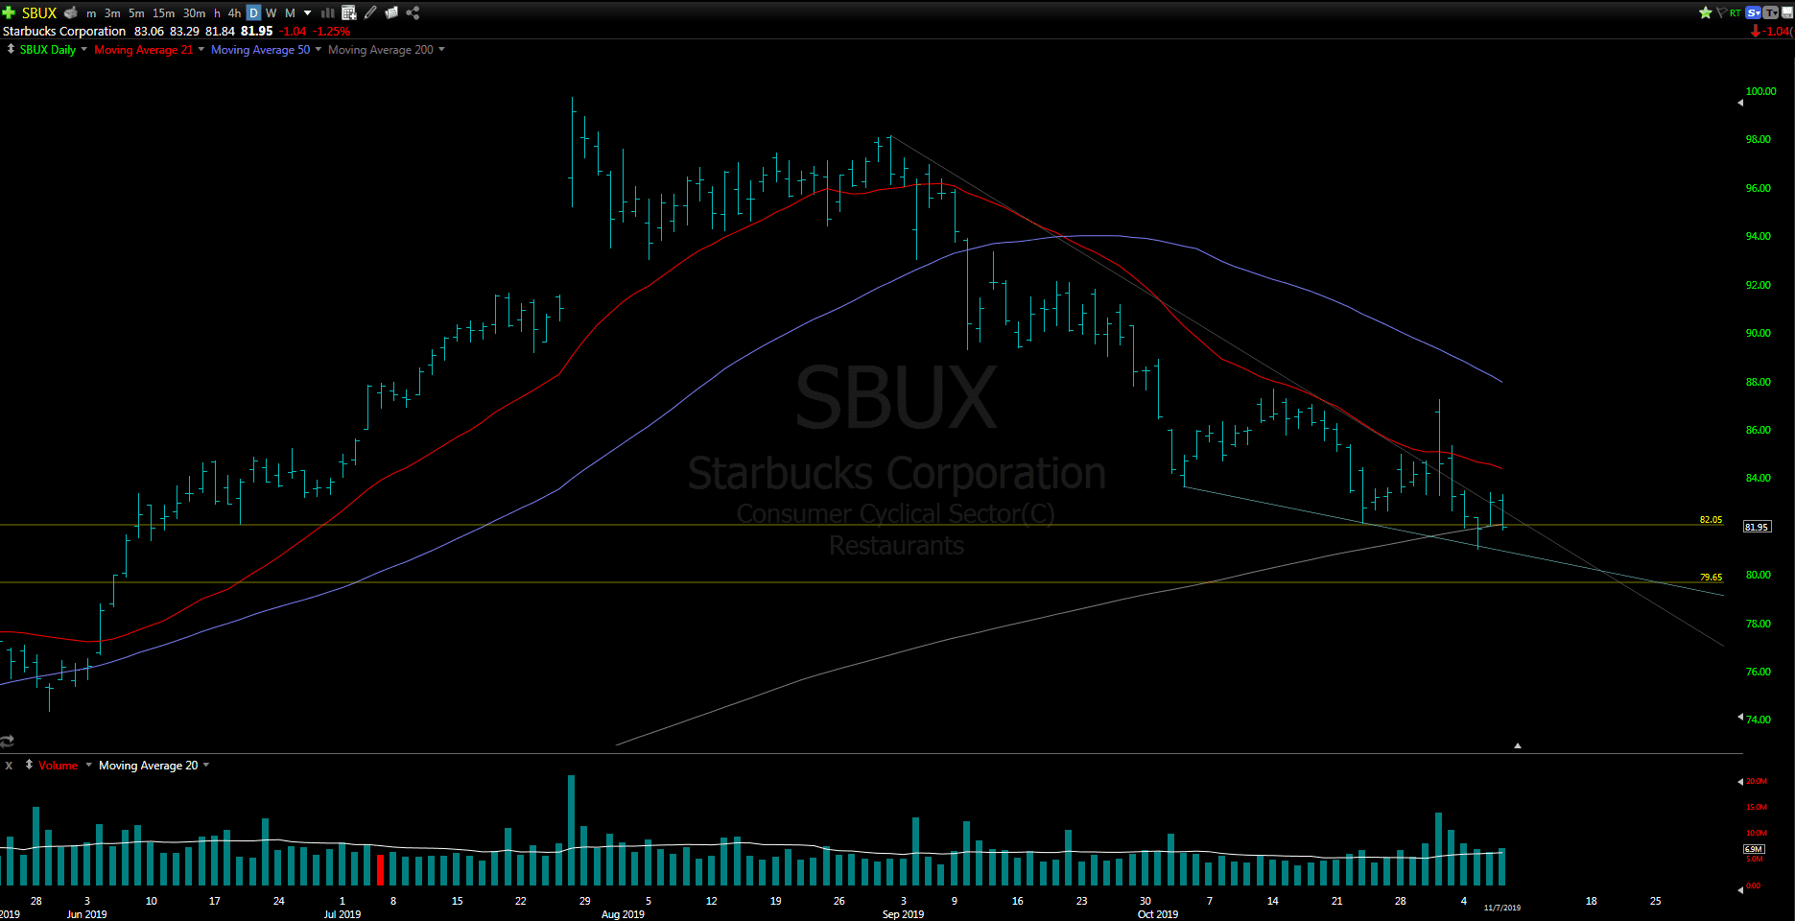This screenshot has height=921, width=1795.
Task: Click the sync arrows icon above volume pane
Action: (7, 741)
